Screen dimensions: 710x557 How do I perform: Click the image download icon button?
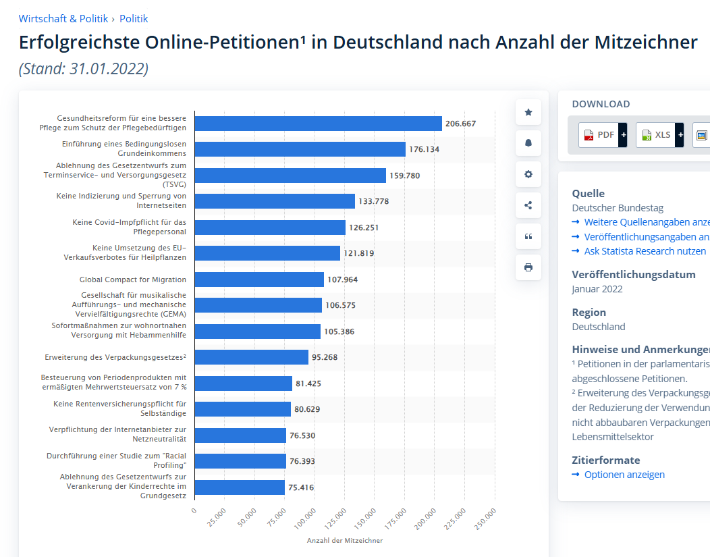tap(701, 135)
